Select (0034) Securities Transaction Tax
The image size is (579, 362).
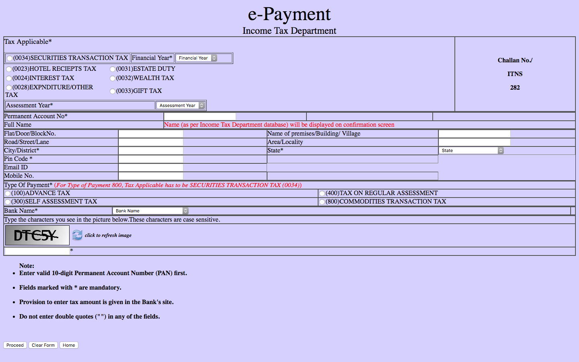click(9, 58)
